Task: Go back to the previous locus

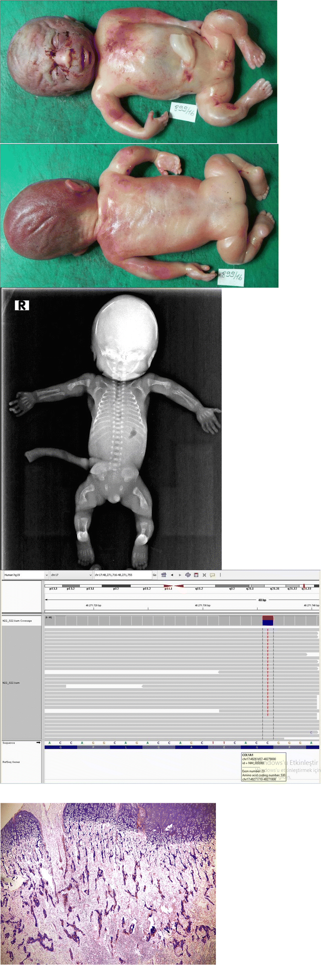Action: pyautogui.click(x=172, y=575)
